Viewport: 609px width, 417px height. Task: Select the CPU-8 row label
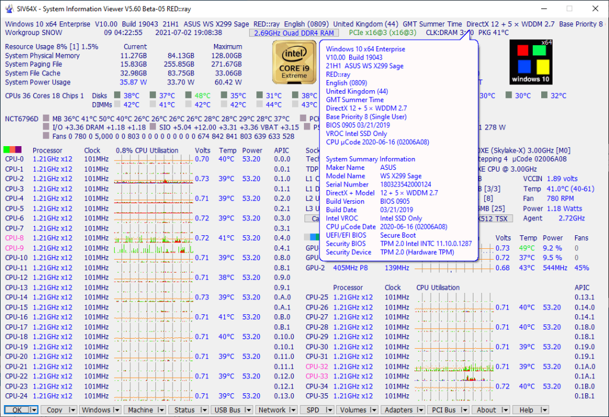[14, 238]
